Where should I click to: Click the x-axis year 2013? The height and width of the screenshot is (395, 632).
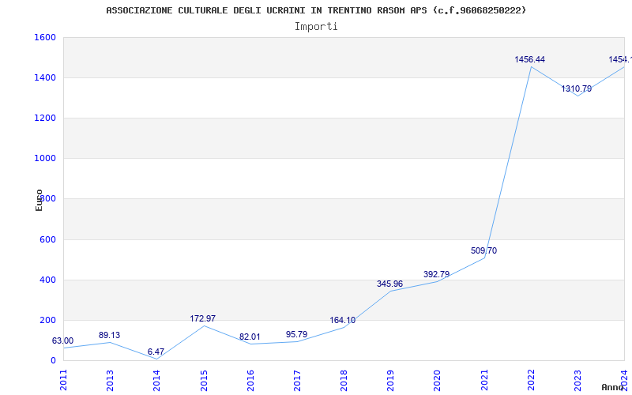click(x=110, y=380)
